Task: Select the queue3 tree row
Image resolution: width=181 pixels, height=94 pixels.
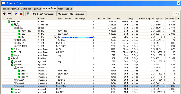Action: 91,92
